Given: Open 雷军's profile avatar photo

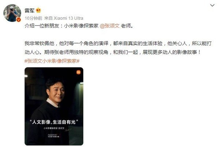Looking at the screenshot, I should [x=12, y=13].
